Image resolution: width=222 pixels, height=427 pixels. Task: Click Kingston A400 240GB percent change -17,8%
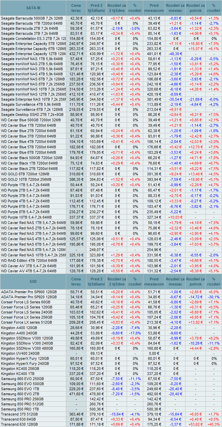(x=135, y=333)
